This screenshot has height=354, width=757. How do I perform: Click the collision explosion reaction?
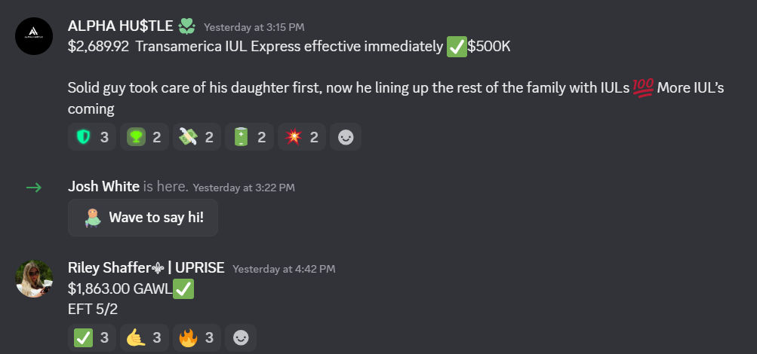coord(302,137)
